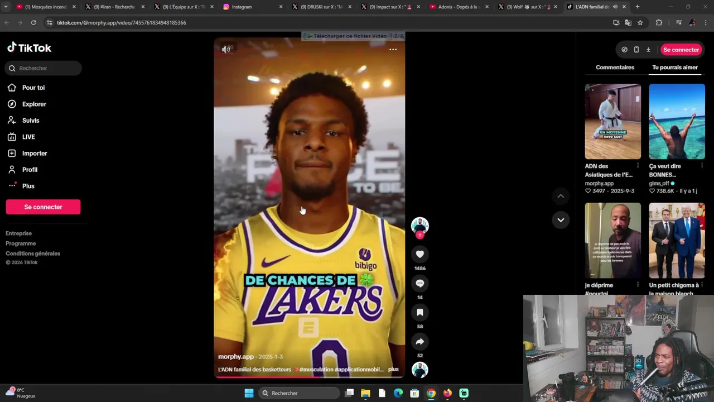Bookmark page with the star icon
Image resolution: width=714 pixels, height=402 pixels.
click(640, 22)
